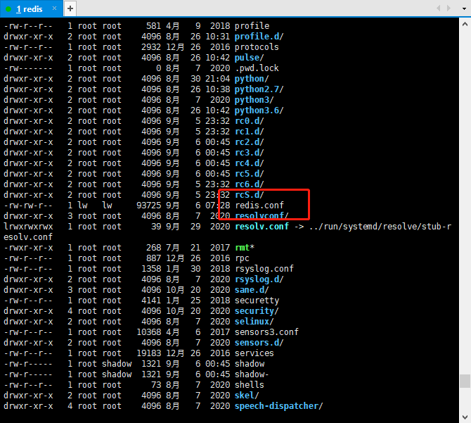Click the resolvconf/ directory name
Viewport: 471px width, 423px height.
(x=262, y=215)
